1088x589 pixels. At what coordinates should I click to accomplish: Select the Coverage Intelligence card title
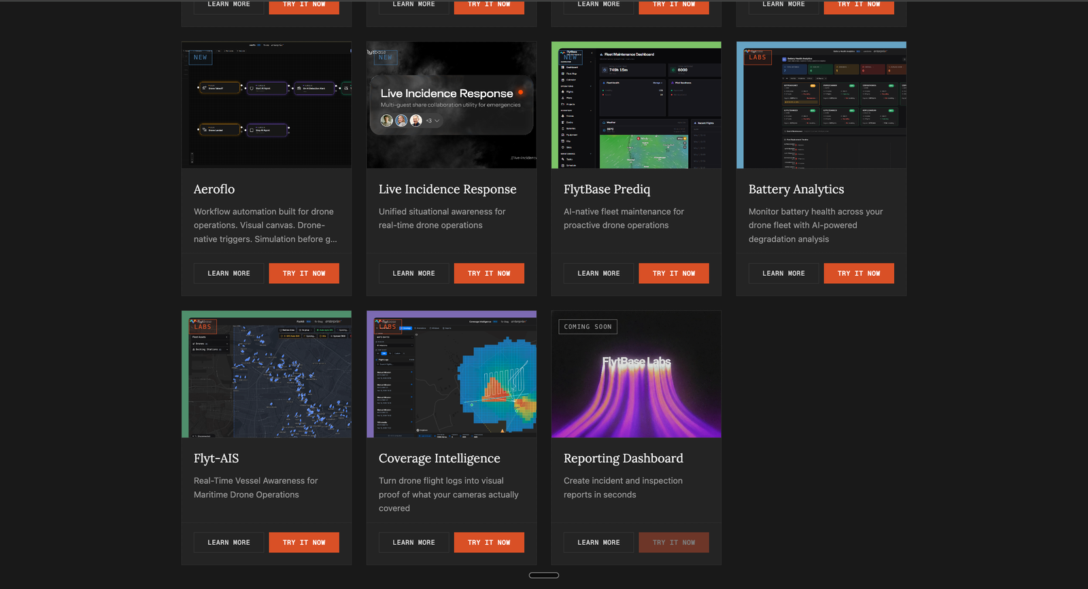(439, 459)
